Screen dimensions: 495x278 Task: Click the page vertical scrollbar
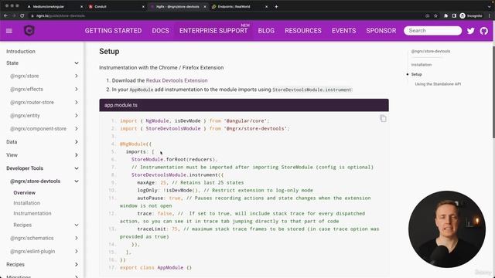(x=493, y=92)
